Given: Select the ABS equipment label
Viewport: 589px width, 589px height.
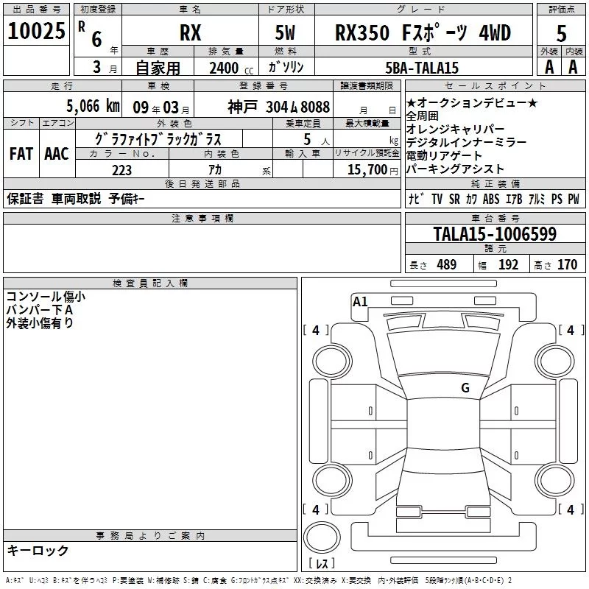Looking at the screenshot, I should pos(491,199).
